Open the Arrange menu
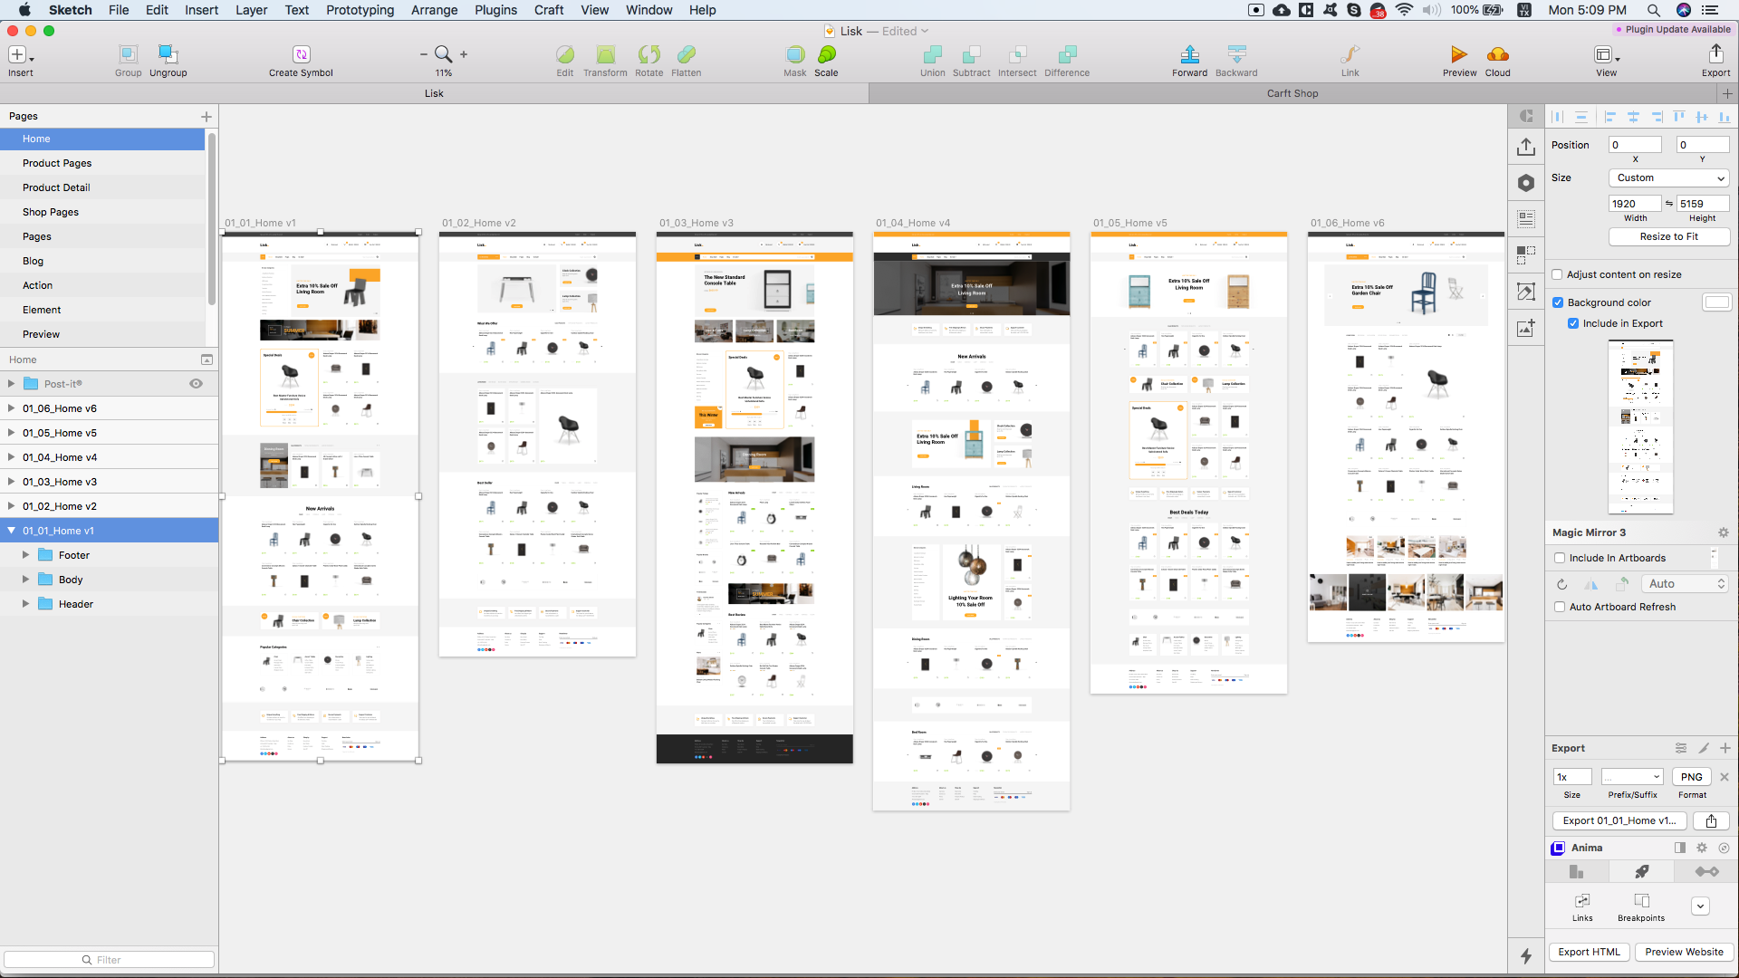Screen dimensions: 1739x978 coord(434,10)
